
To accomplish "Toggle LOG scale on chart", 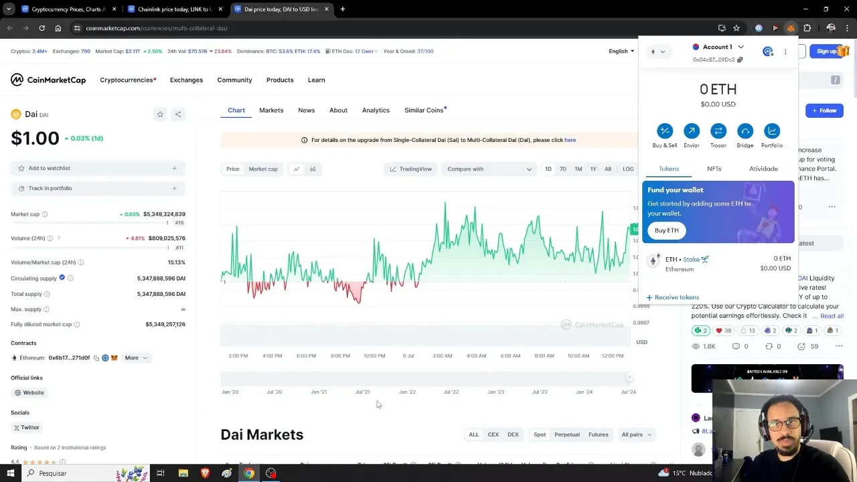I will click(x=628, y=169).
